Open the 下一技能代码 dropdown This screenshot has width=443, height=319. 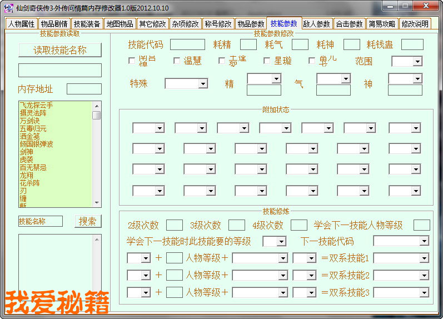[x=424, y=241]
